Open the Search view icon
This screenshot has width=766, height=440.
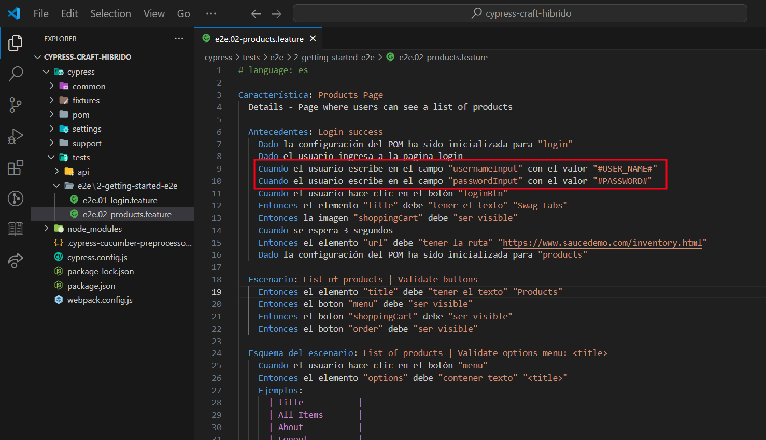click(x=16, y=74)
